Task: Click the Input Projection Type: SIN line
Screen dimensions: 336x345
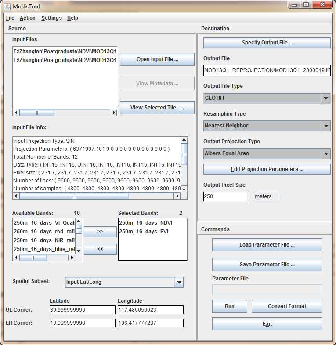Action: click(44, 141)
